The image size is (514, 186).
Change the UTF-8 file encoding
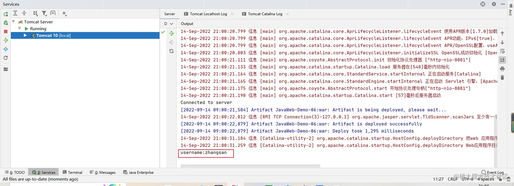click(x=467, y=179)
